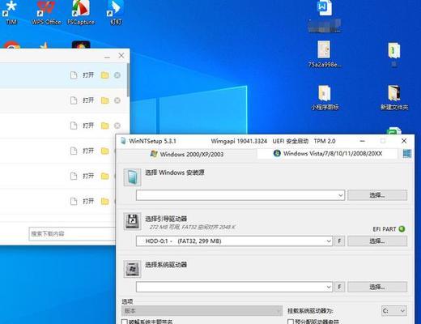Remove the second download row entry
Image resolution: width=421 pixels, height=324 pixels.
coord(117,100)
